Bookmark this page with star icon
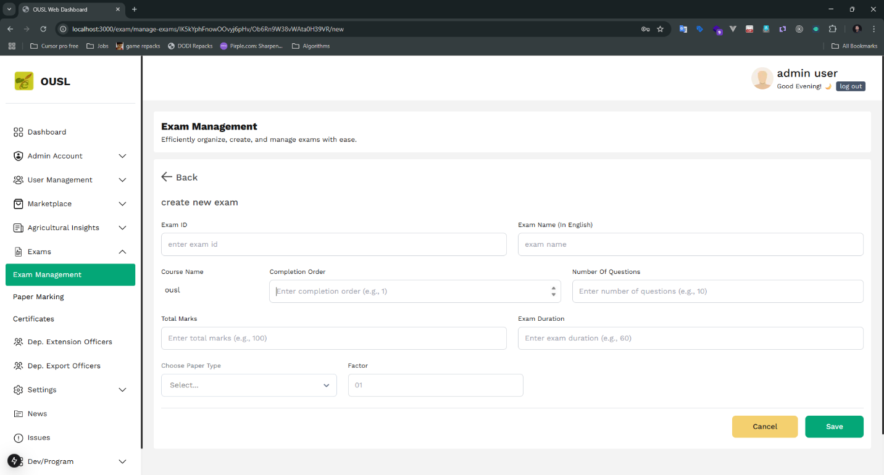Screen dimensions: 884x475 660,29
